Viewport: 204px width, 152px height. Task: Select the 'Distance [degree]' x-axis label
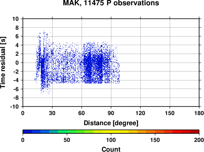tap(111, 123)
